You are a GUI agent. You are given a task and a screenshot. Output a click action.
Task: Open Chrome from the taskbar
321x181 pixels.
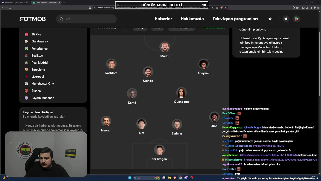[x=180, y=178]
